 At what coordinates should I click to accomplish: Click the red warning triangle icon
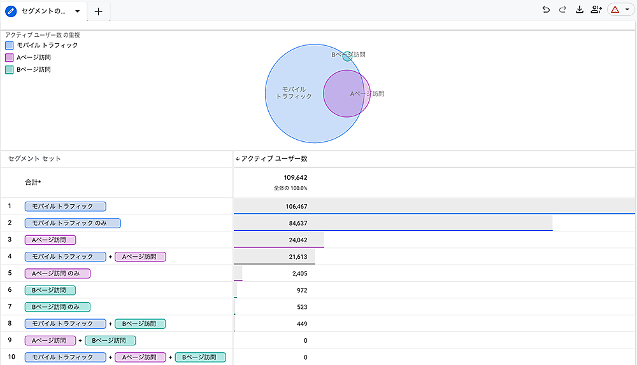(615, 10)
